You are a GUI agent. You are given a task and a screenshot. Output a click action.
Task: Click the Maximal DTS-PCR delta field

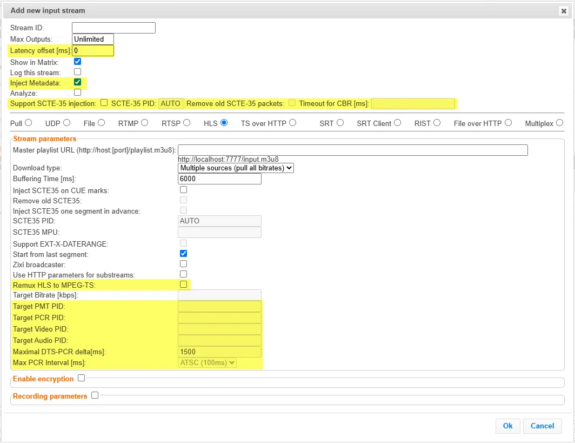(x=219, y=352)
